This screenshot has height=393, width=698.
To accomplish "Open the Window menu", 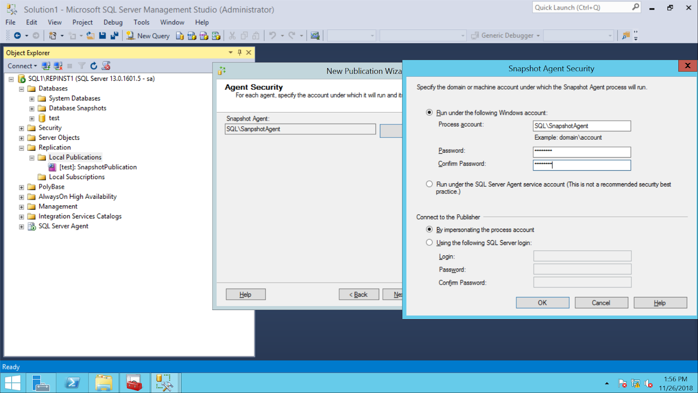I will [x=172, y=22].
